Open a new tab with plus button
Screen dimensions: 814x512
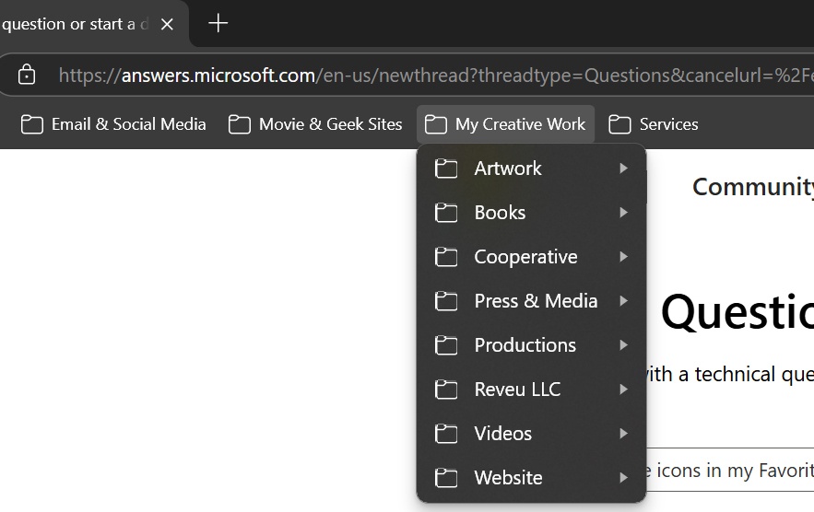pyautogui.click(x=218, y=23)
